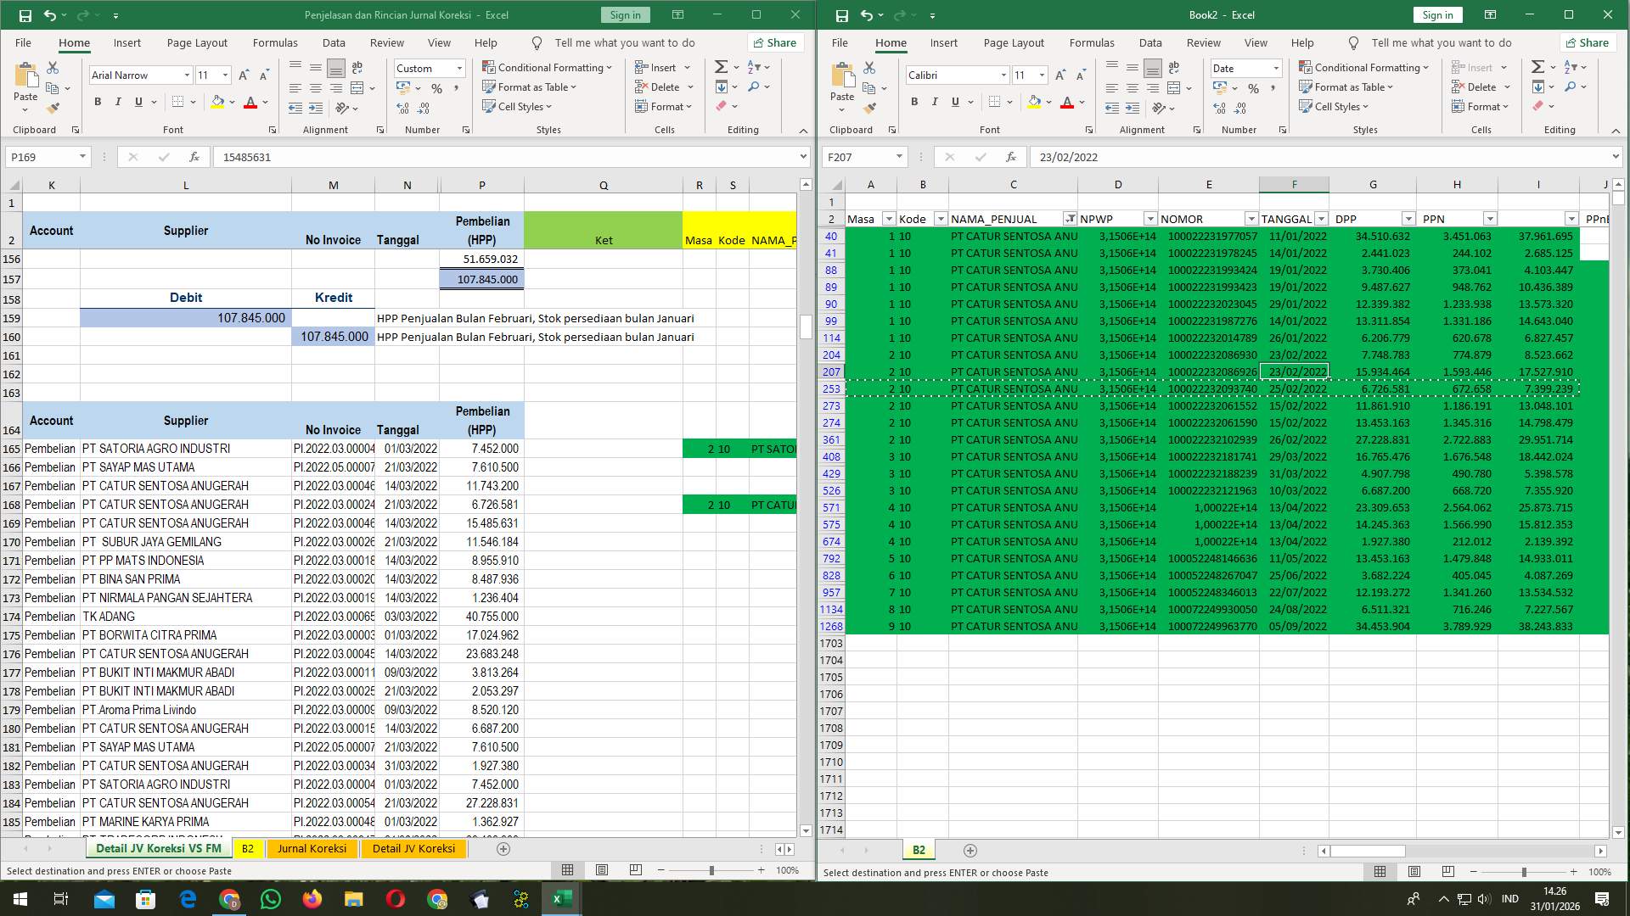Screen dimensions: 1630x916
Task: Click the Sign in button
Action: point(625,14)
